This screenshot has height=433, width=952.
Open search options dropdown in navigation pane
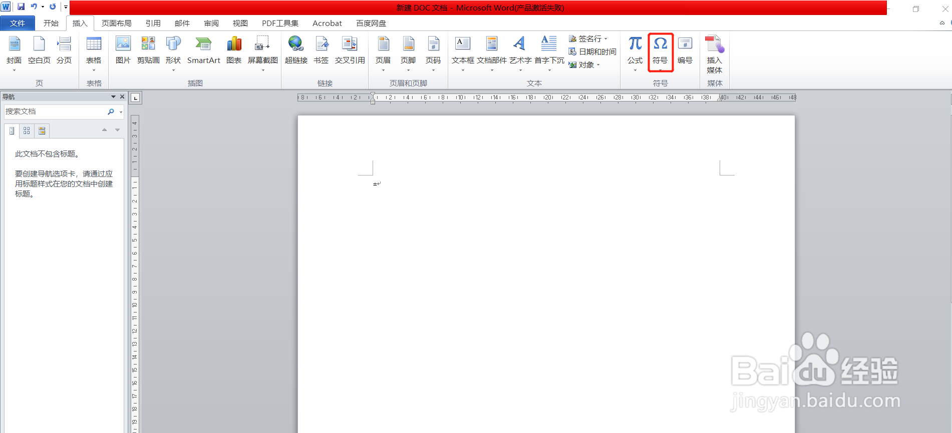(x=121, y=112)
